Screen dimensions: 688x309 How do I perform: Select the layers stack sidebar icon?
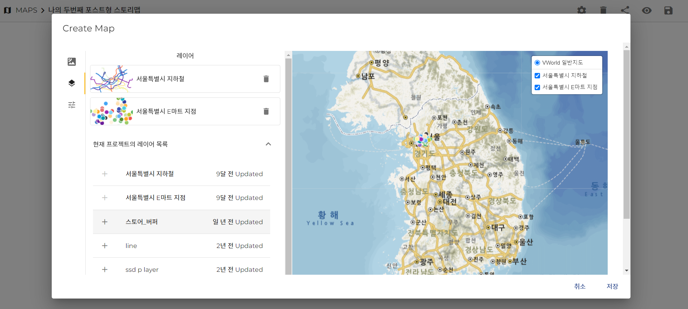(72, 83)
